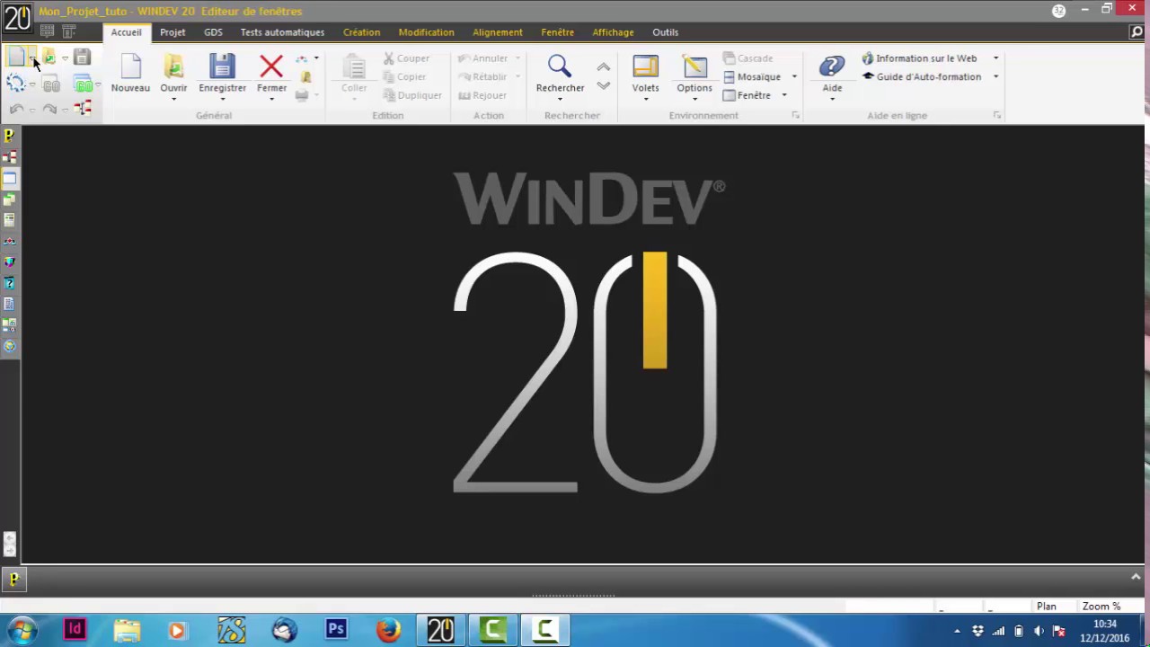Run the project with green GO icon
This screenshot has height=647, width=1150.
click(x=84, y=85)
